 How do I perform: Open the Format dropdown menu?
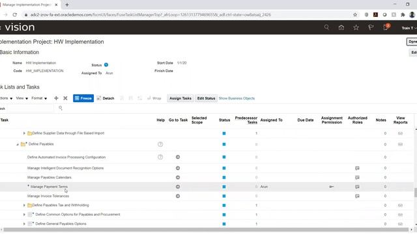tap(39, 98)
